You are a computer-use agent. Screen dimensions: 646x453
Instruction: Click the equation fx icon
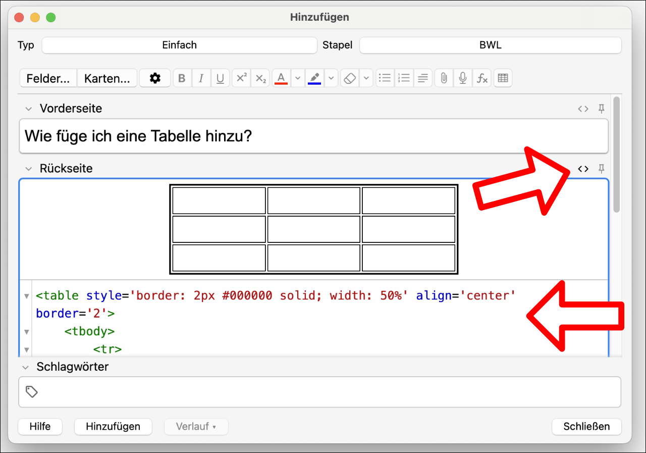click(x=482, y=78)
